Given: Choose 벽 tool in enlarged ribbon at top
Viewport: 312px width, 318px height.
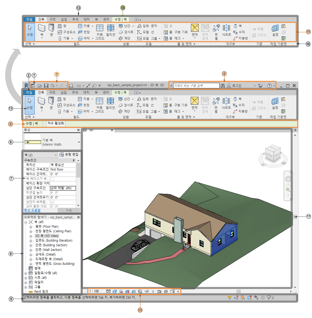Looking at the screenshot, I should click(42, 31).
